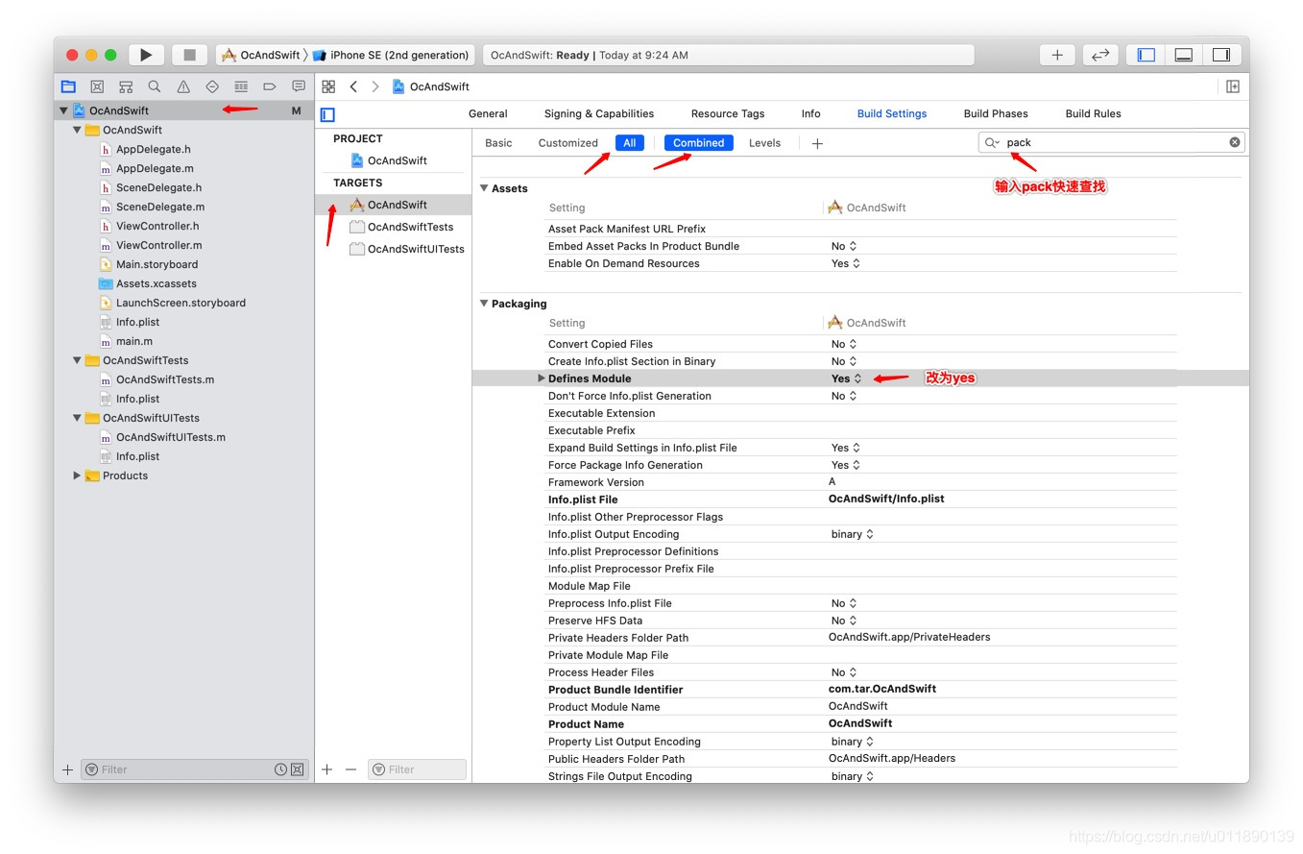This screenshot has width=1303, height=854.
Task: Collapse the OcAndSwiftUITests group
Action: 78,418
